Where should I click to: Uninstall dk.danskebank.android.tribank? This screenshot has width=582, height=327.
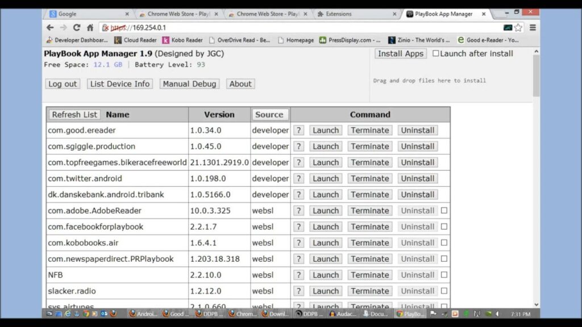[418, 194]
